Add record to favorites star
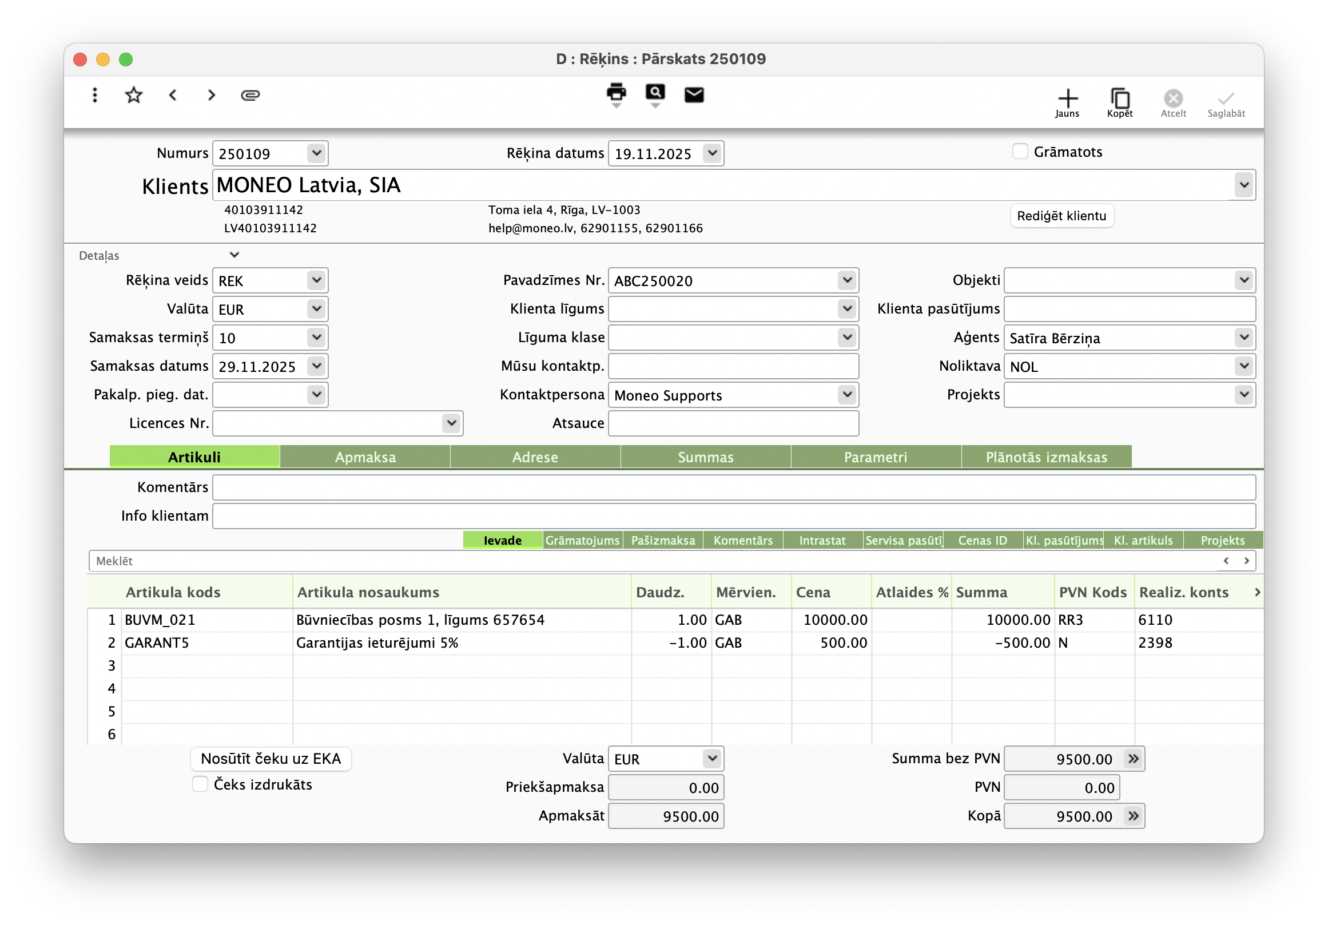1328x928 pixels. (x=134, y=95)
